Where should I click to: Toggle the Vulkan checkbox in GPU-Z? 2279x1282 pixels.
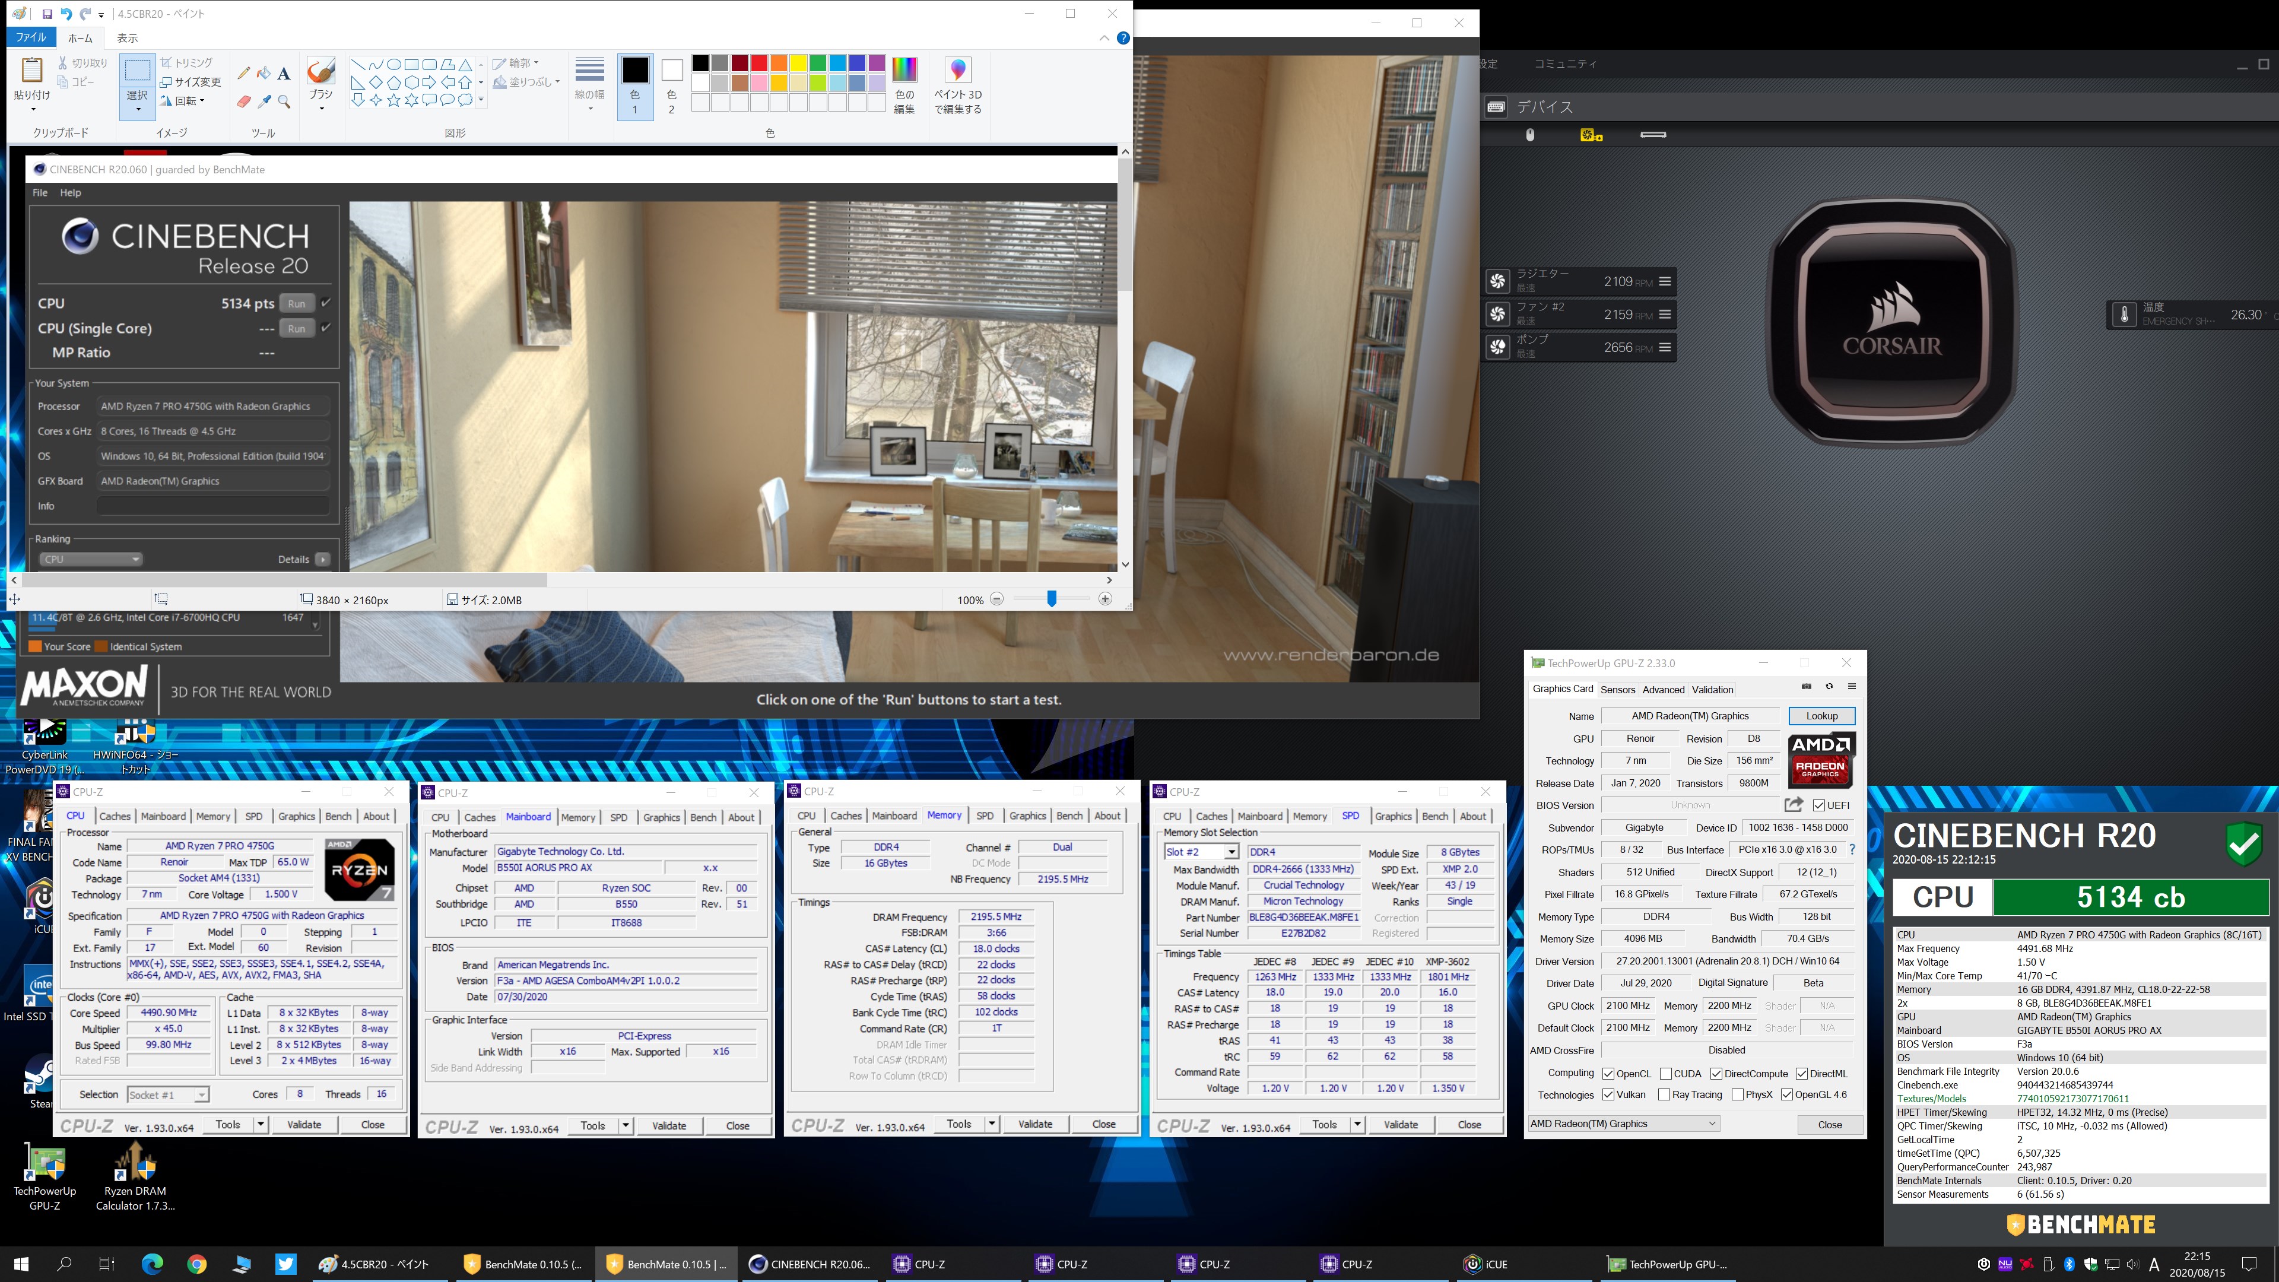pyautogui.click(x=1608, y=1094)
